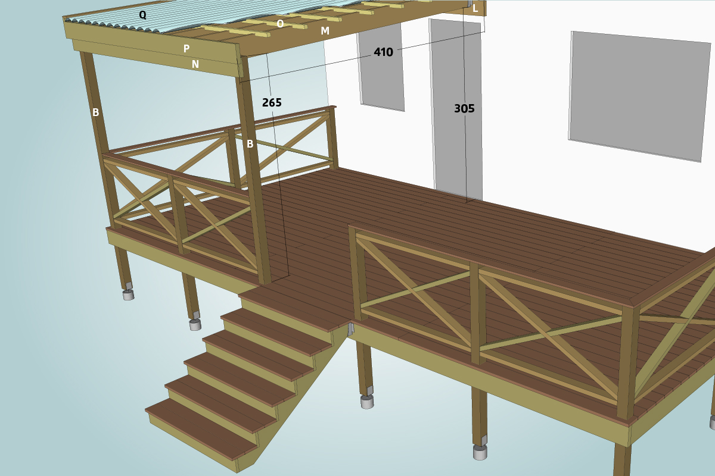Click the B label on the far-left post
Image resolution: width=715 pixels, height=476 pixels.
tap(95, 112)
